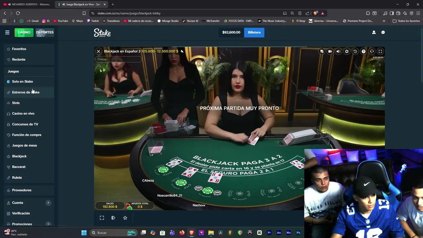Open the Twitch bookmark
The image size is (423, 238).
[x=93, y=21]
